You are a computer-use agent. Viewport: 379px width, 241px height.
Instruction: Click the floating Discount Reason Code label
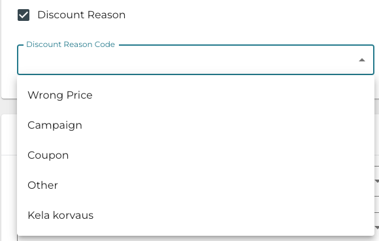pyautogui.click(x=71, y=44)
